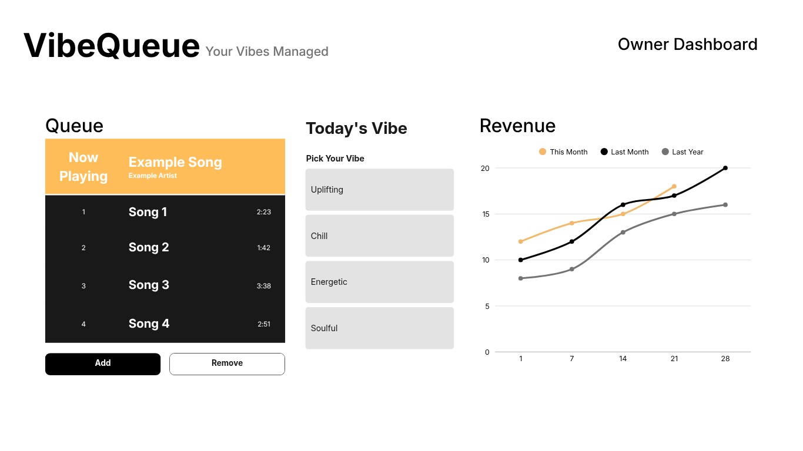Select the Soulful vibe option
The image size is (803, 451).
(380, 328)
